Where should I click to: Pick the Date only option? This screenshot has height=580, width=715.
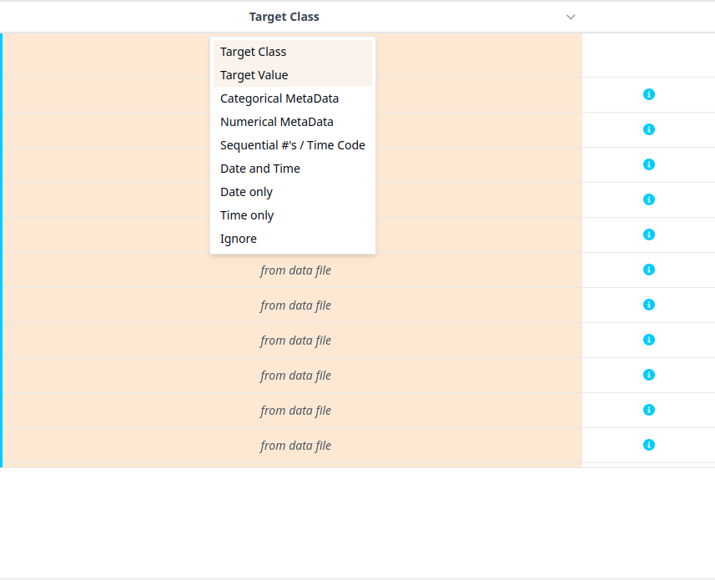(247, 192)
